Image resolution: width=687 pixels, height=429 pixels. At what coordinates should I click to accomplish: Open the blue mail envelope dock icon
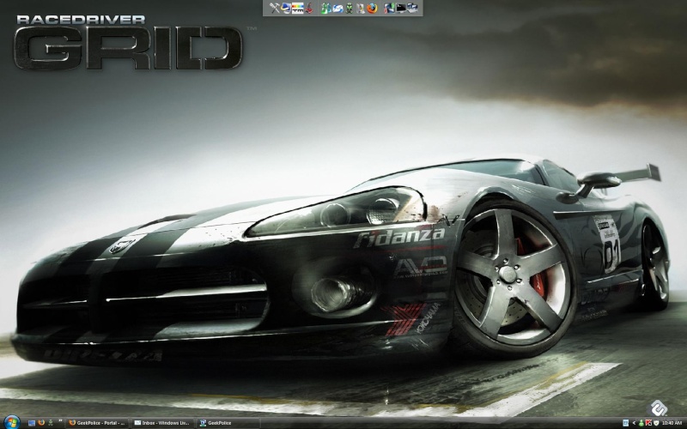pos(337,9)
